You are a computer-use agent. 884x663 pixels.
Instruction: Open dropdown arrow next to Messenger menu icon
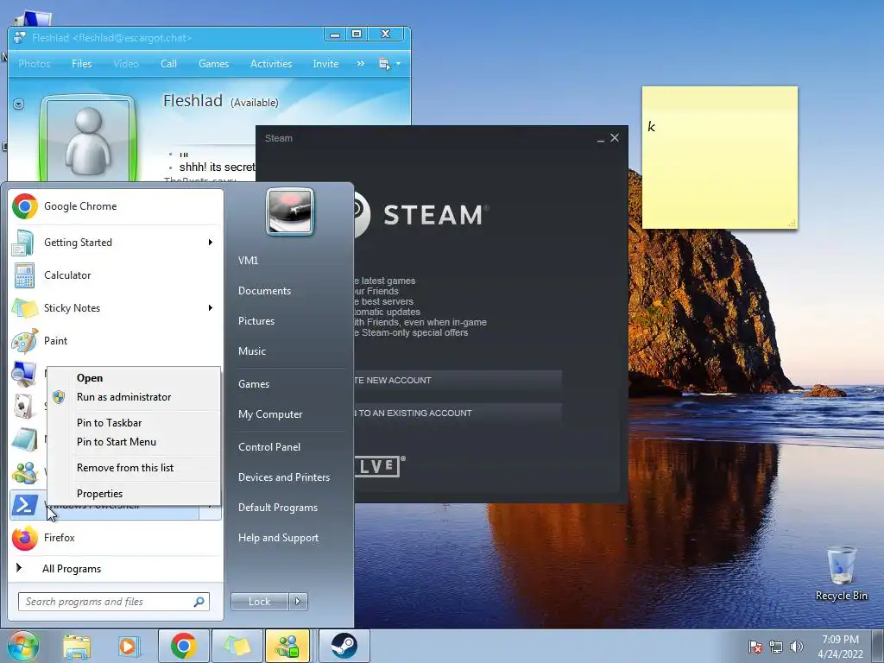coord(399,64)
